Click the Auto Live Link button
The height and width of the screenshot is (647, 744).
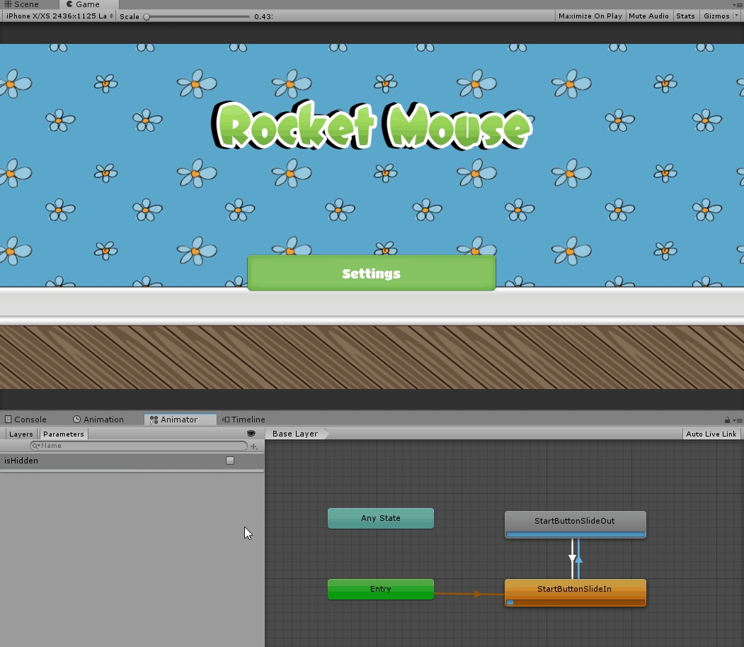[x=711, y=434]
